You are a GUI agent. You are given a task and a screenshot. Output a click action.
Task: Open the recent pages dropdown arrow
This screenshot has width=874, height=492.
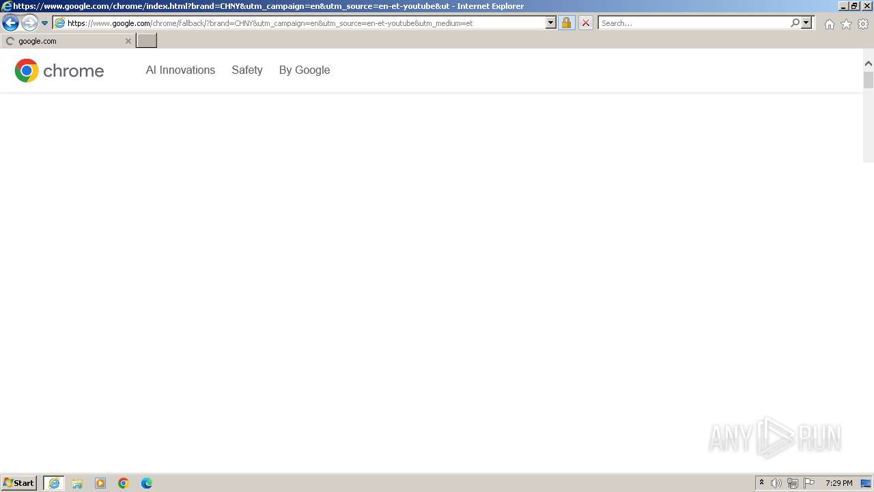click(45, 23)
